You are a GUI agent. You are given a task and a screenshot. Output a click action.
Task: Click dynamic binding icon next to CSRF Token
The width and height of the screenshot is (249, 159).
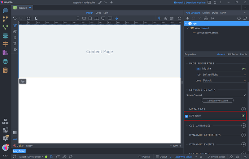coord(244,116)
